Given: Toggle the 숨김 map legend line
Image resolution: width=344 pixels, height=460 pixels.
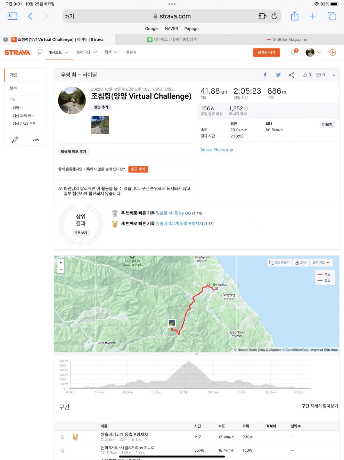Looking at the screenshot, I should (x=324, y=280).
